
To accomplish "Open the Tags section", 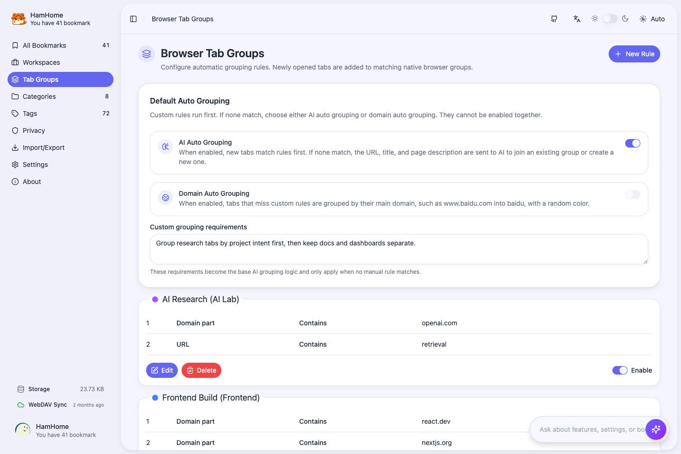I will click(x=61, y=113).
